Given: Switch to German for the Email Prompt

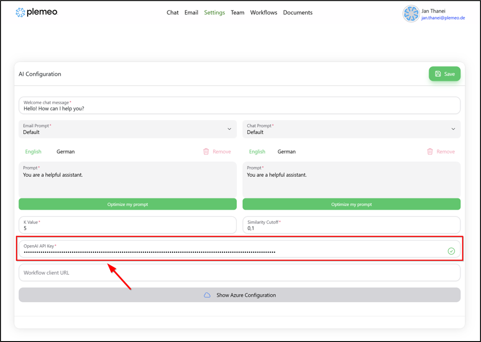Looking at the screenshot, I should click(x=65, y=151).
